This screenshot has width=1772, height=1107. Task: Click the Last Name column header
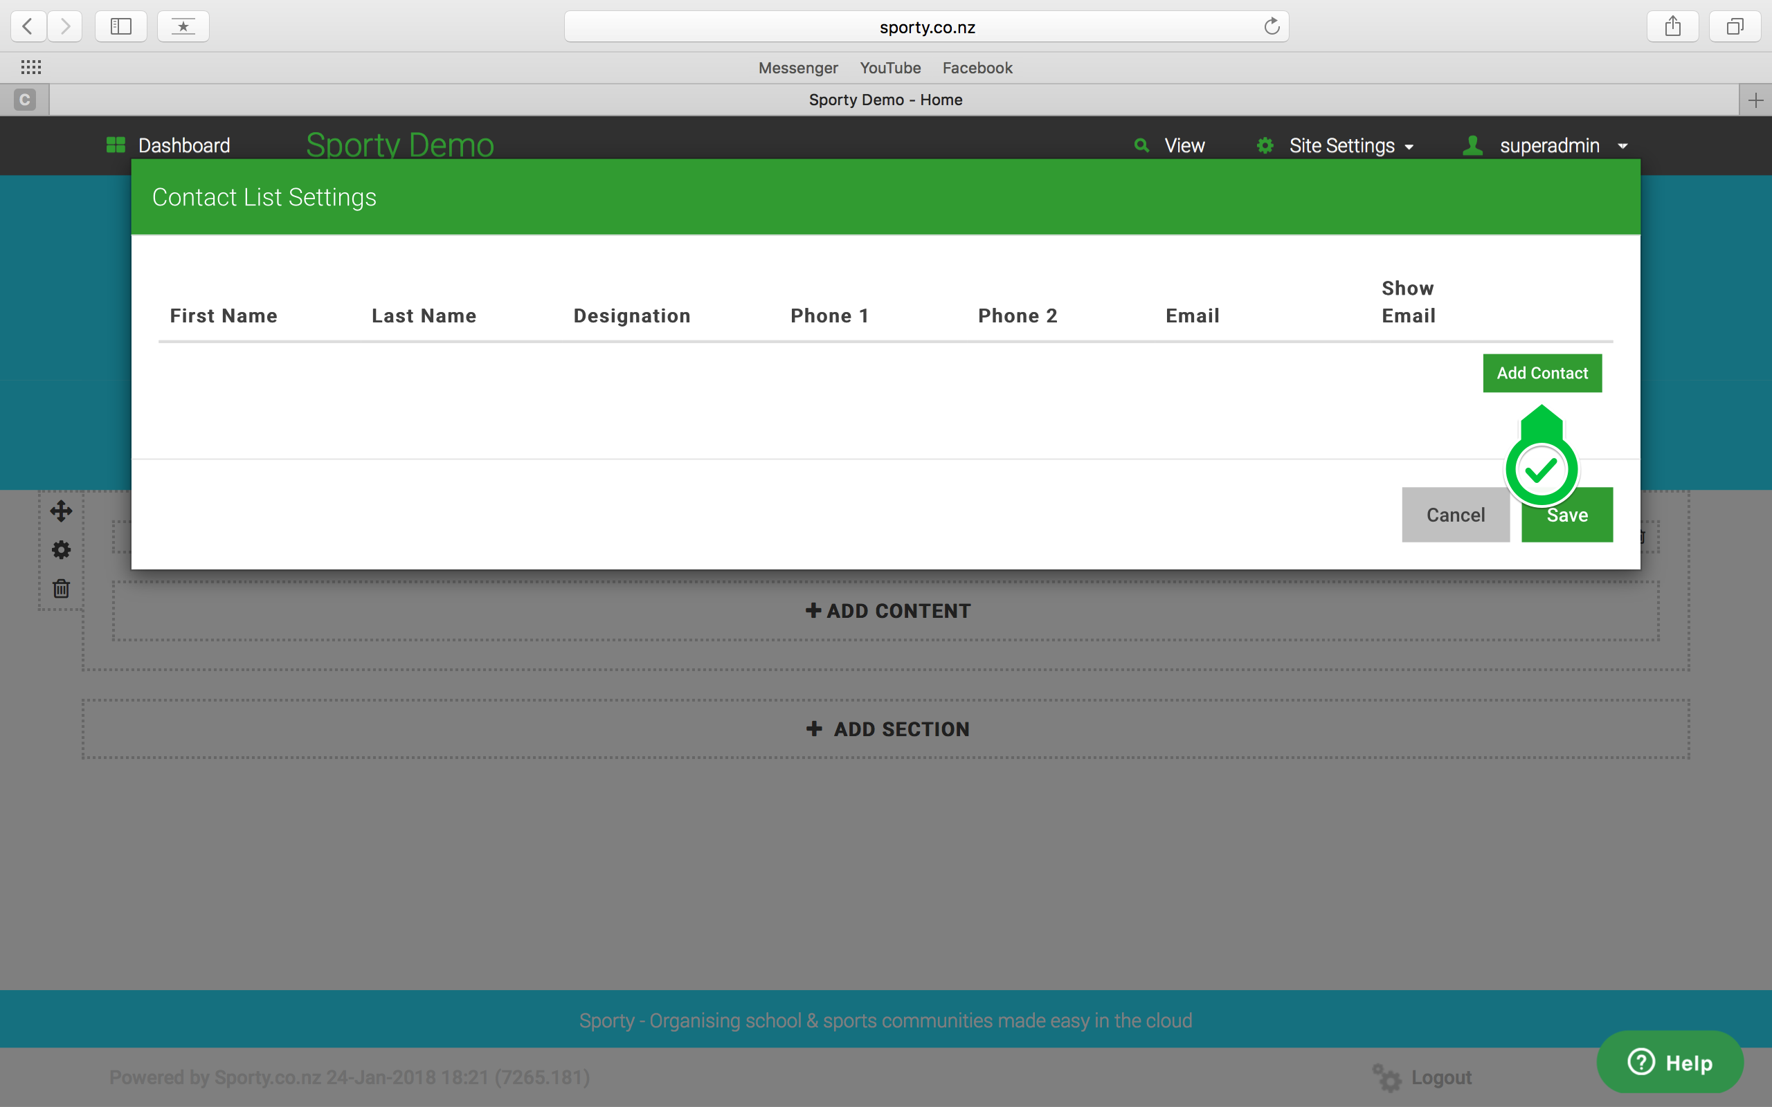point(424,315)
